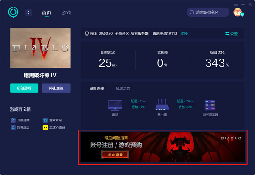Viewport: 255px width, 175px height.
Task: Click the sliders icon beside 设置
Action: pyautogui.click(x=227, y=34)
